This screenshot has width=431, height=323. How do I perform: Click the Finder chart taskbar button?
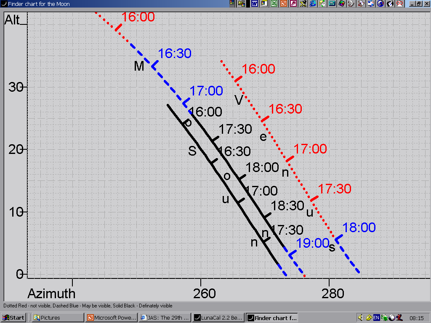pos(272,318)
